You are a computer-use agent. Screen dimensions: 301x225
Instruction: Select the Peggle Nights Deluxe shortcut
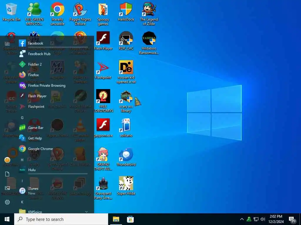click(80, 14)
